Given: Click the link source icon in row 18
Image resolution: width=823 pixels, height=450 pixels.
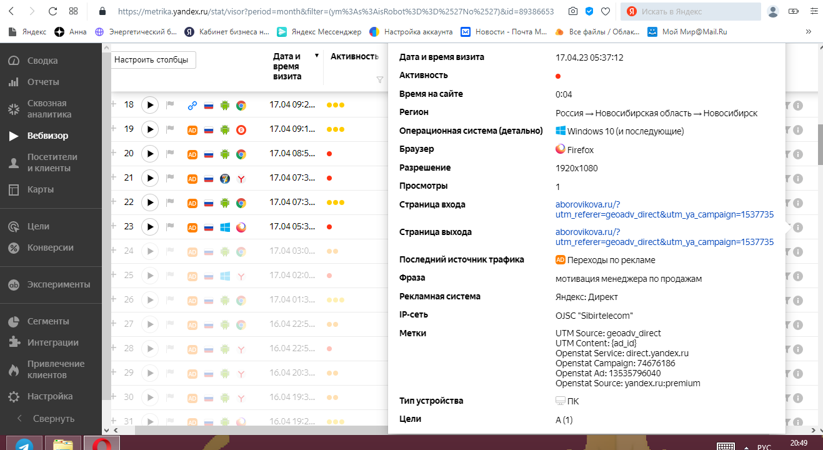Looking at the screenshot, I should [192, 106].
